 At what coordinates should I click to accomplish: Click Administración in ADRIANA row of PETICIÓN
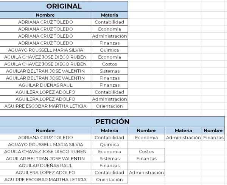pyautogui.click(x=183, y=138)
